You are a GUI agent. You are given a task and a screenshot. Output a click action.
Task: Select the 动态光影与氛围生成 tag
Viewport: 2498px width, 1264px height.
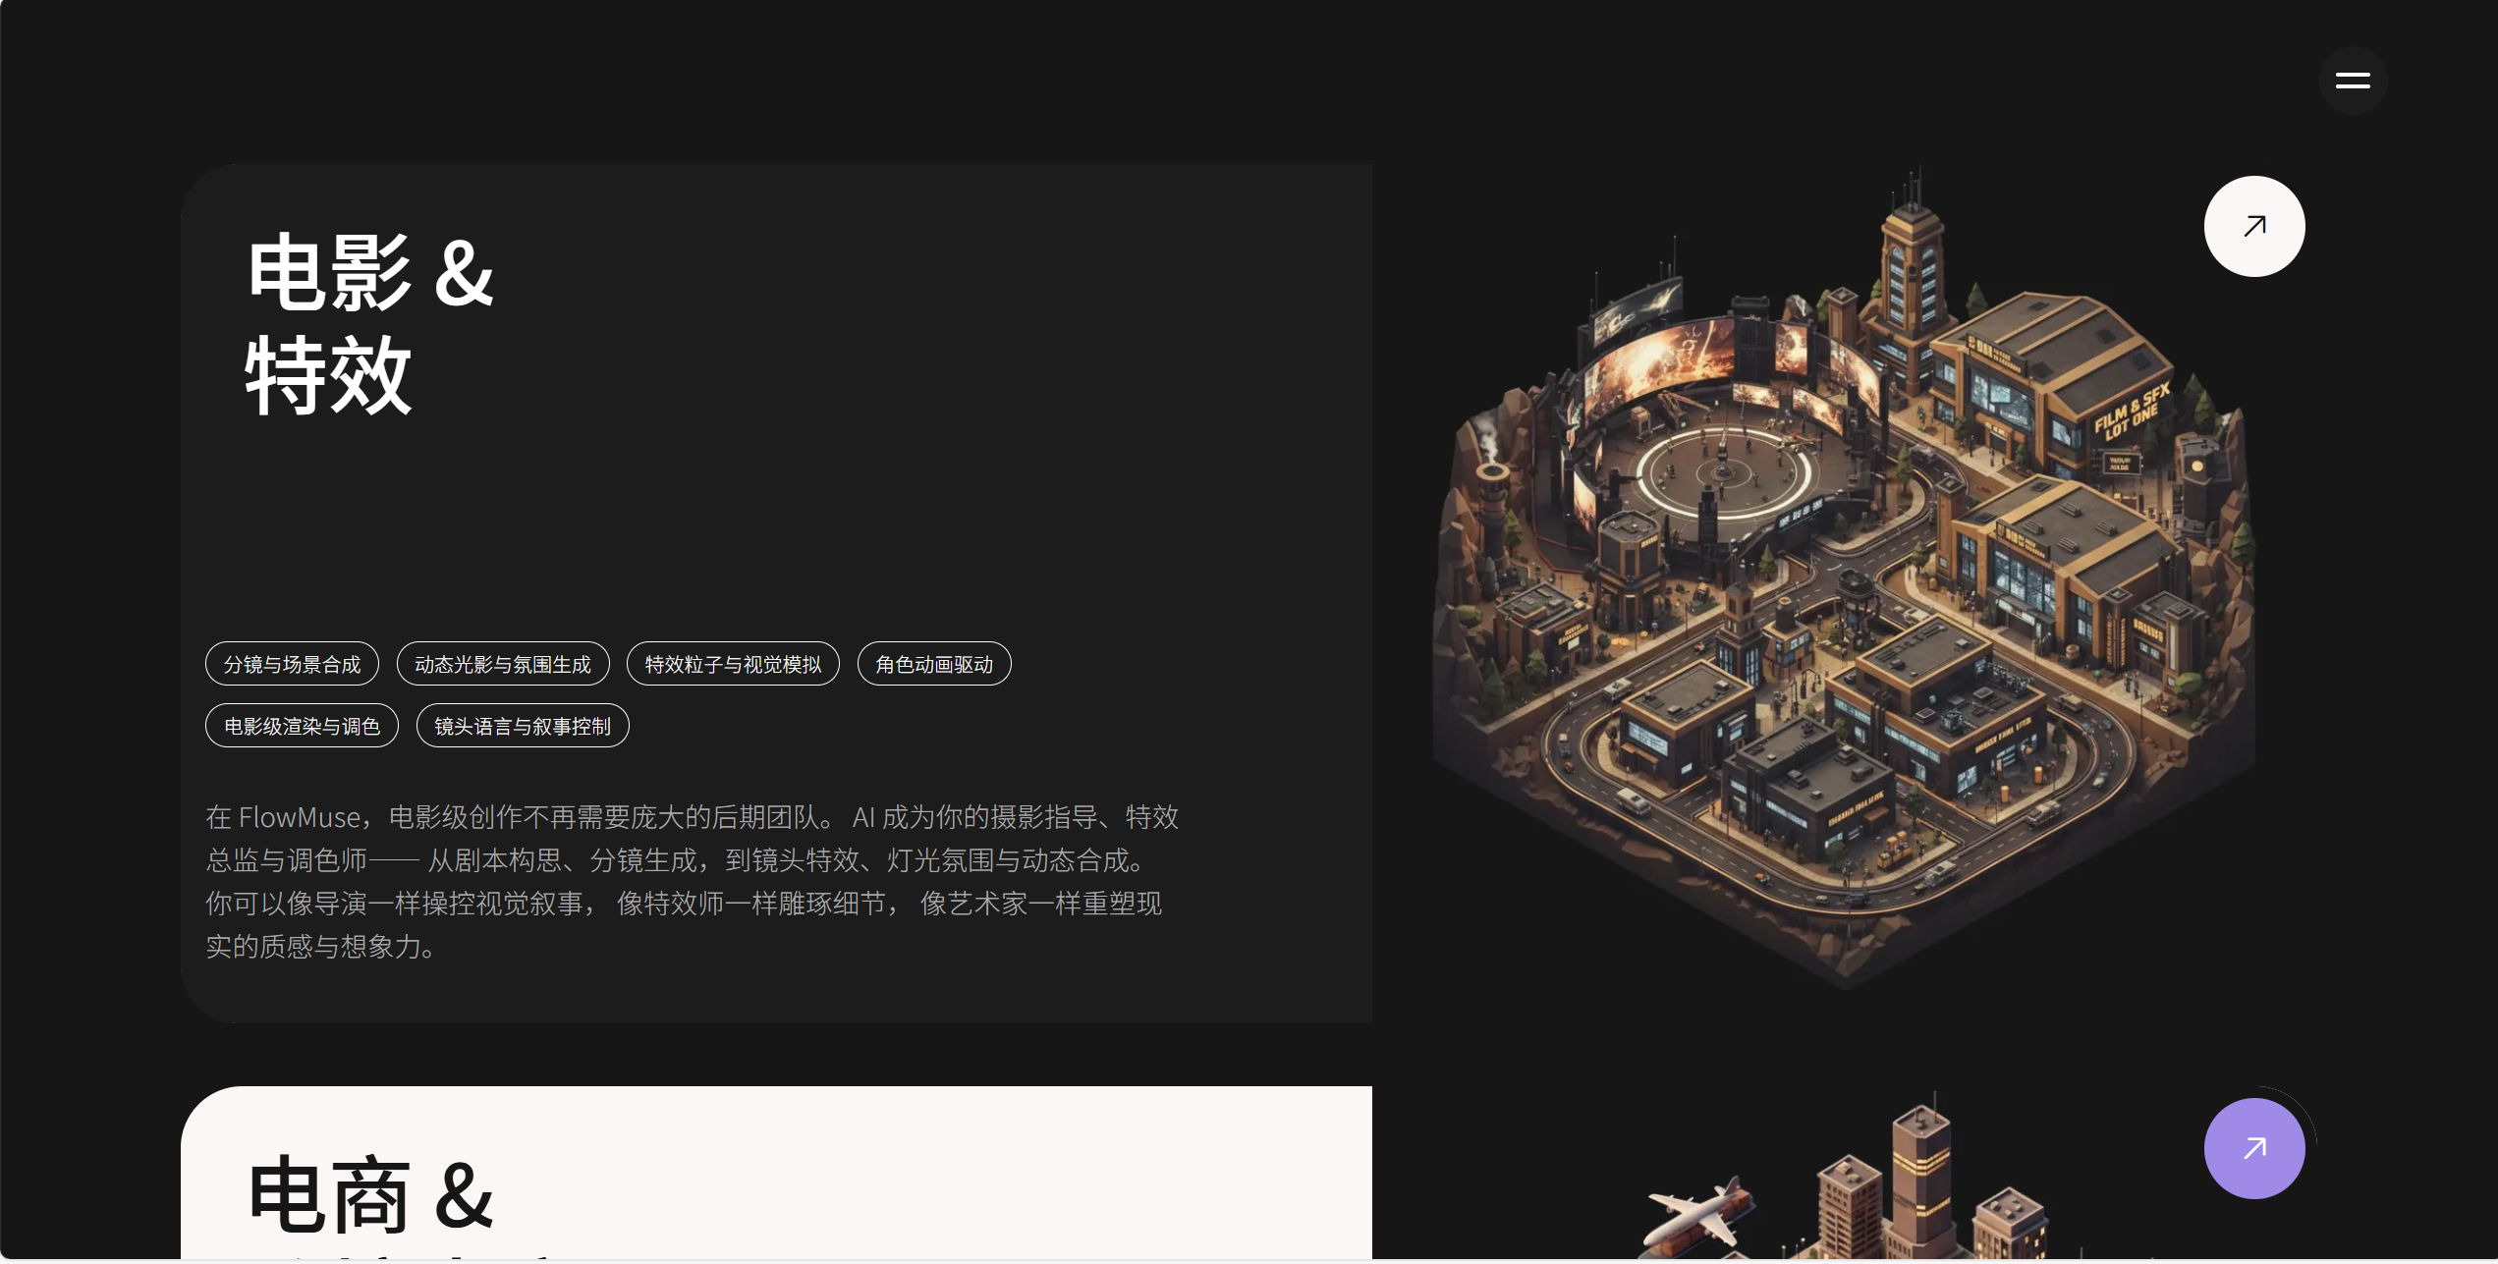coord(503,664)
